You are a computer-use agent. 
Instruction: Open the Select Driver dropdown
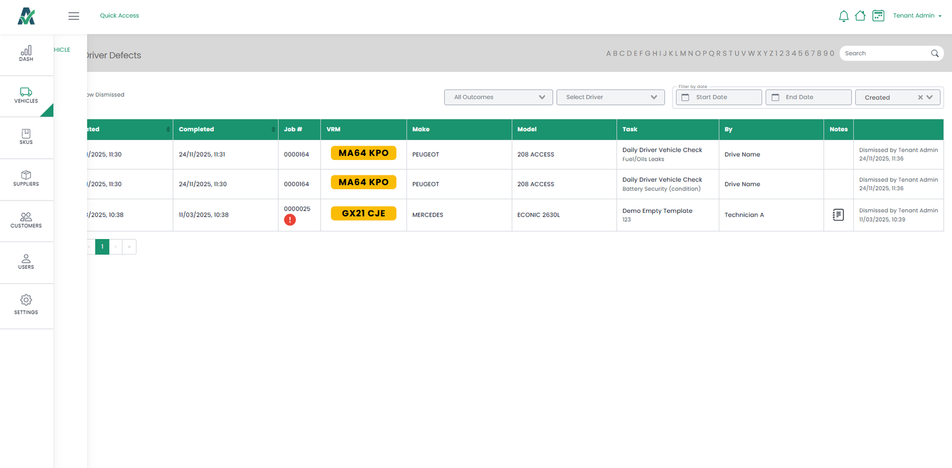point(610,98)
